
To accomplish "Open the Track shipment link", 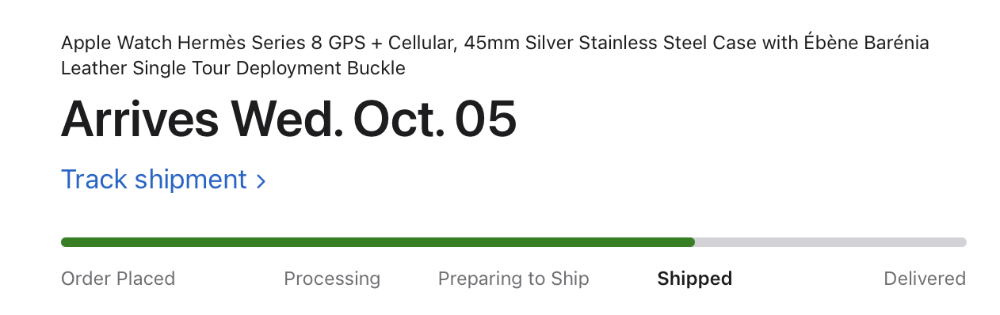I will tap(163, 180).
